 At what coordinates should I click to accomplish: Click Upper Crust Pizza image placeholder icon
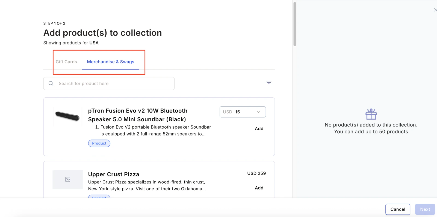pyautogui.click(x=68, y=179)
